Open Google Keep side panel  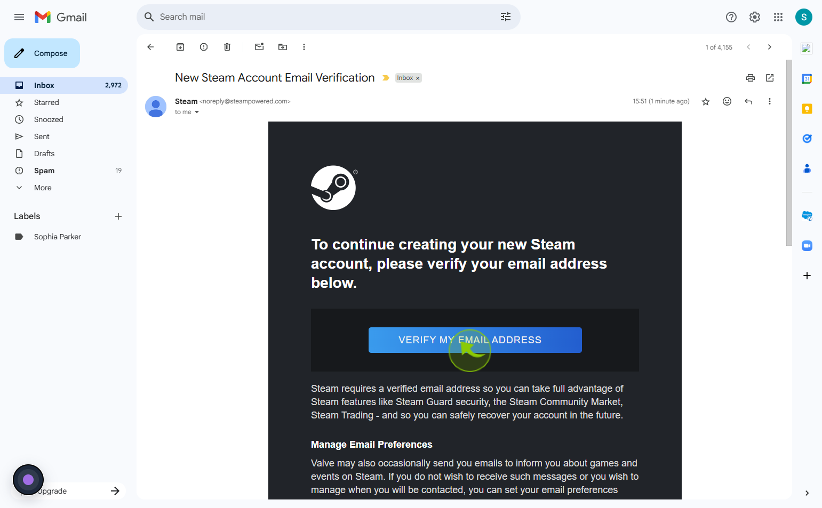(x=807, y=109)
